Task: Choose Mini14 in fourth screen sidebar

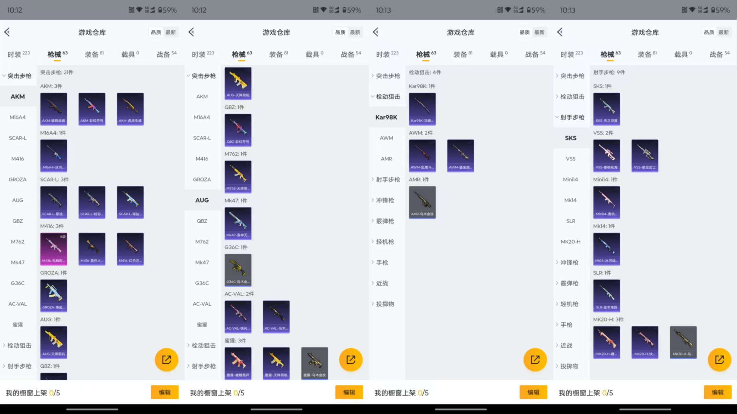Action: [x=570, y=179]
